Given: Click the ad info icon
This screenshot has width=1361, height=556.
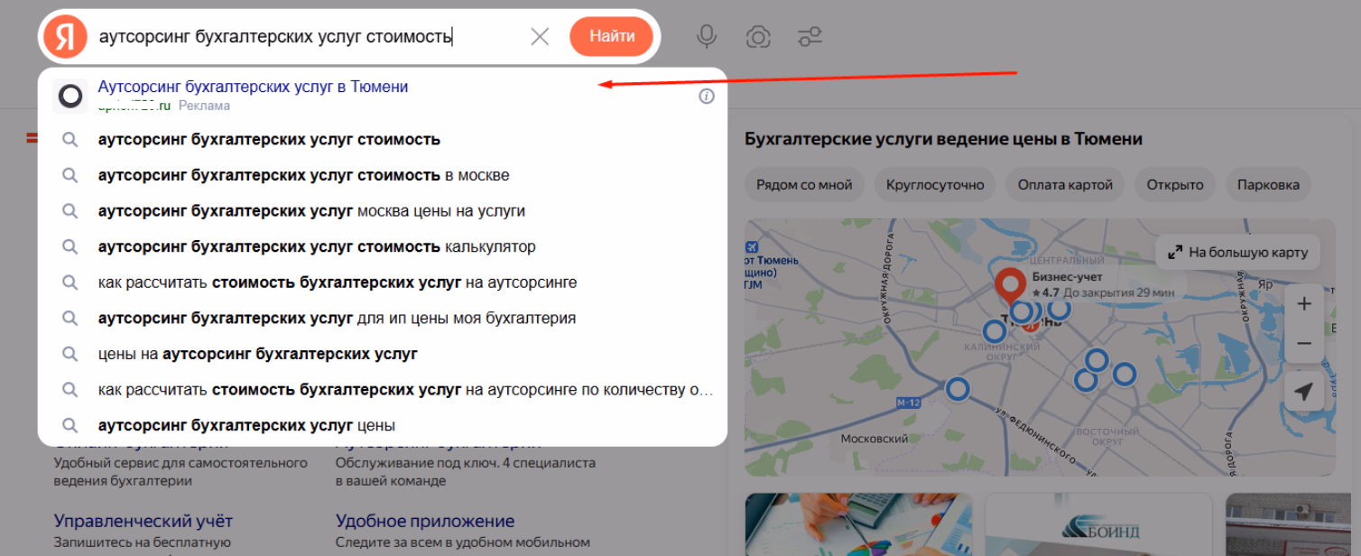Looking at the screenshot, I should pyautogui.click(x=707, y=96).
